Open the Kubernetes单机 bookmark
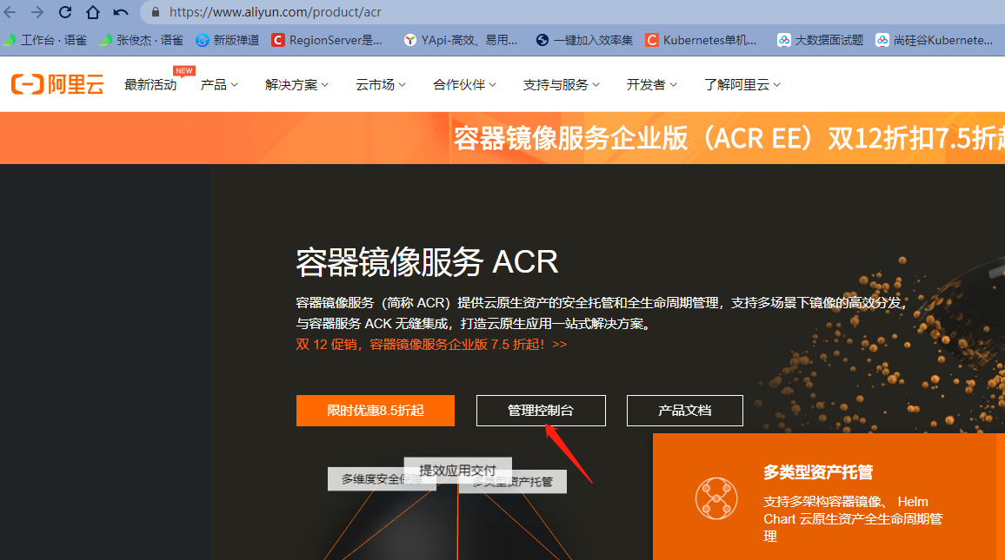This screenshot has width=1005, height=560. [702, 40]
